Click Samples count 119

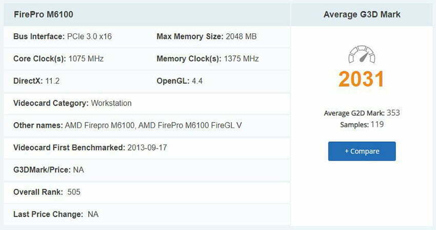pos(377,124)
